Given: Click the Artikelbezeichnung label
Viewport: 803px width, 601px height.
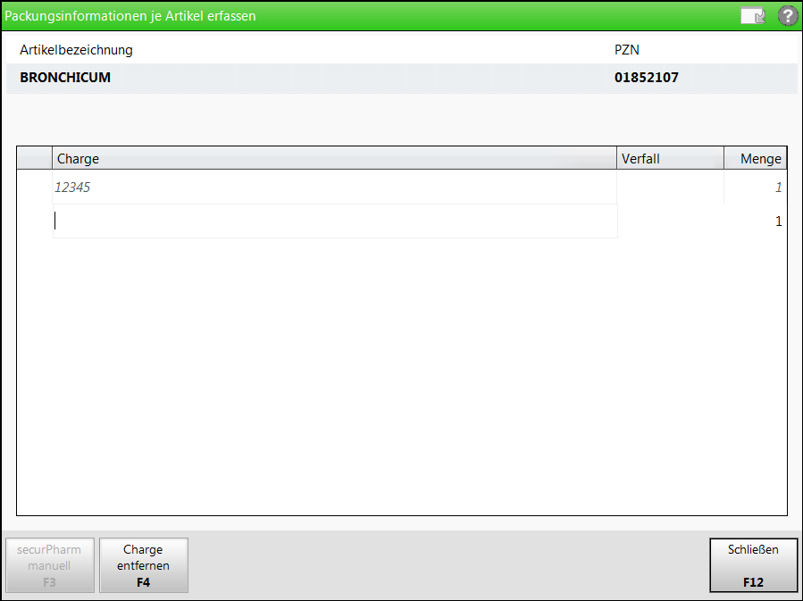Looking at the screenshot, I should (x=76, y=50).
